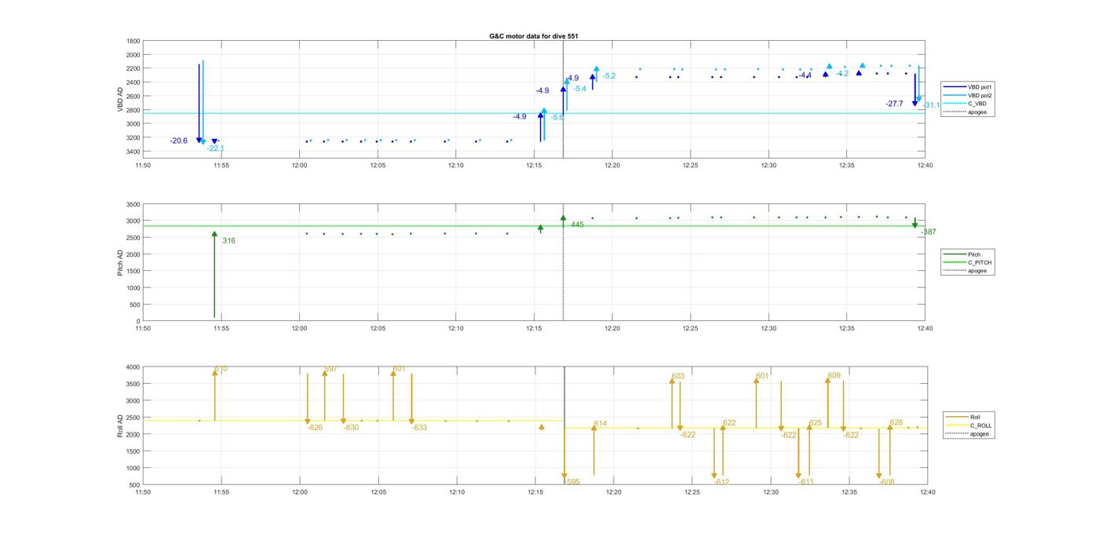Click the '603' roll data label
Viewport: 1099px width, 544px height.
click(x=678, y=376)
